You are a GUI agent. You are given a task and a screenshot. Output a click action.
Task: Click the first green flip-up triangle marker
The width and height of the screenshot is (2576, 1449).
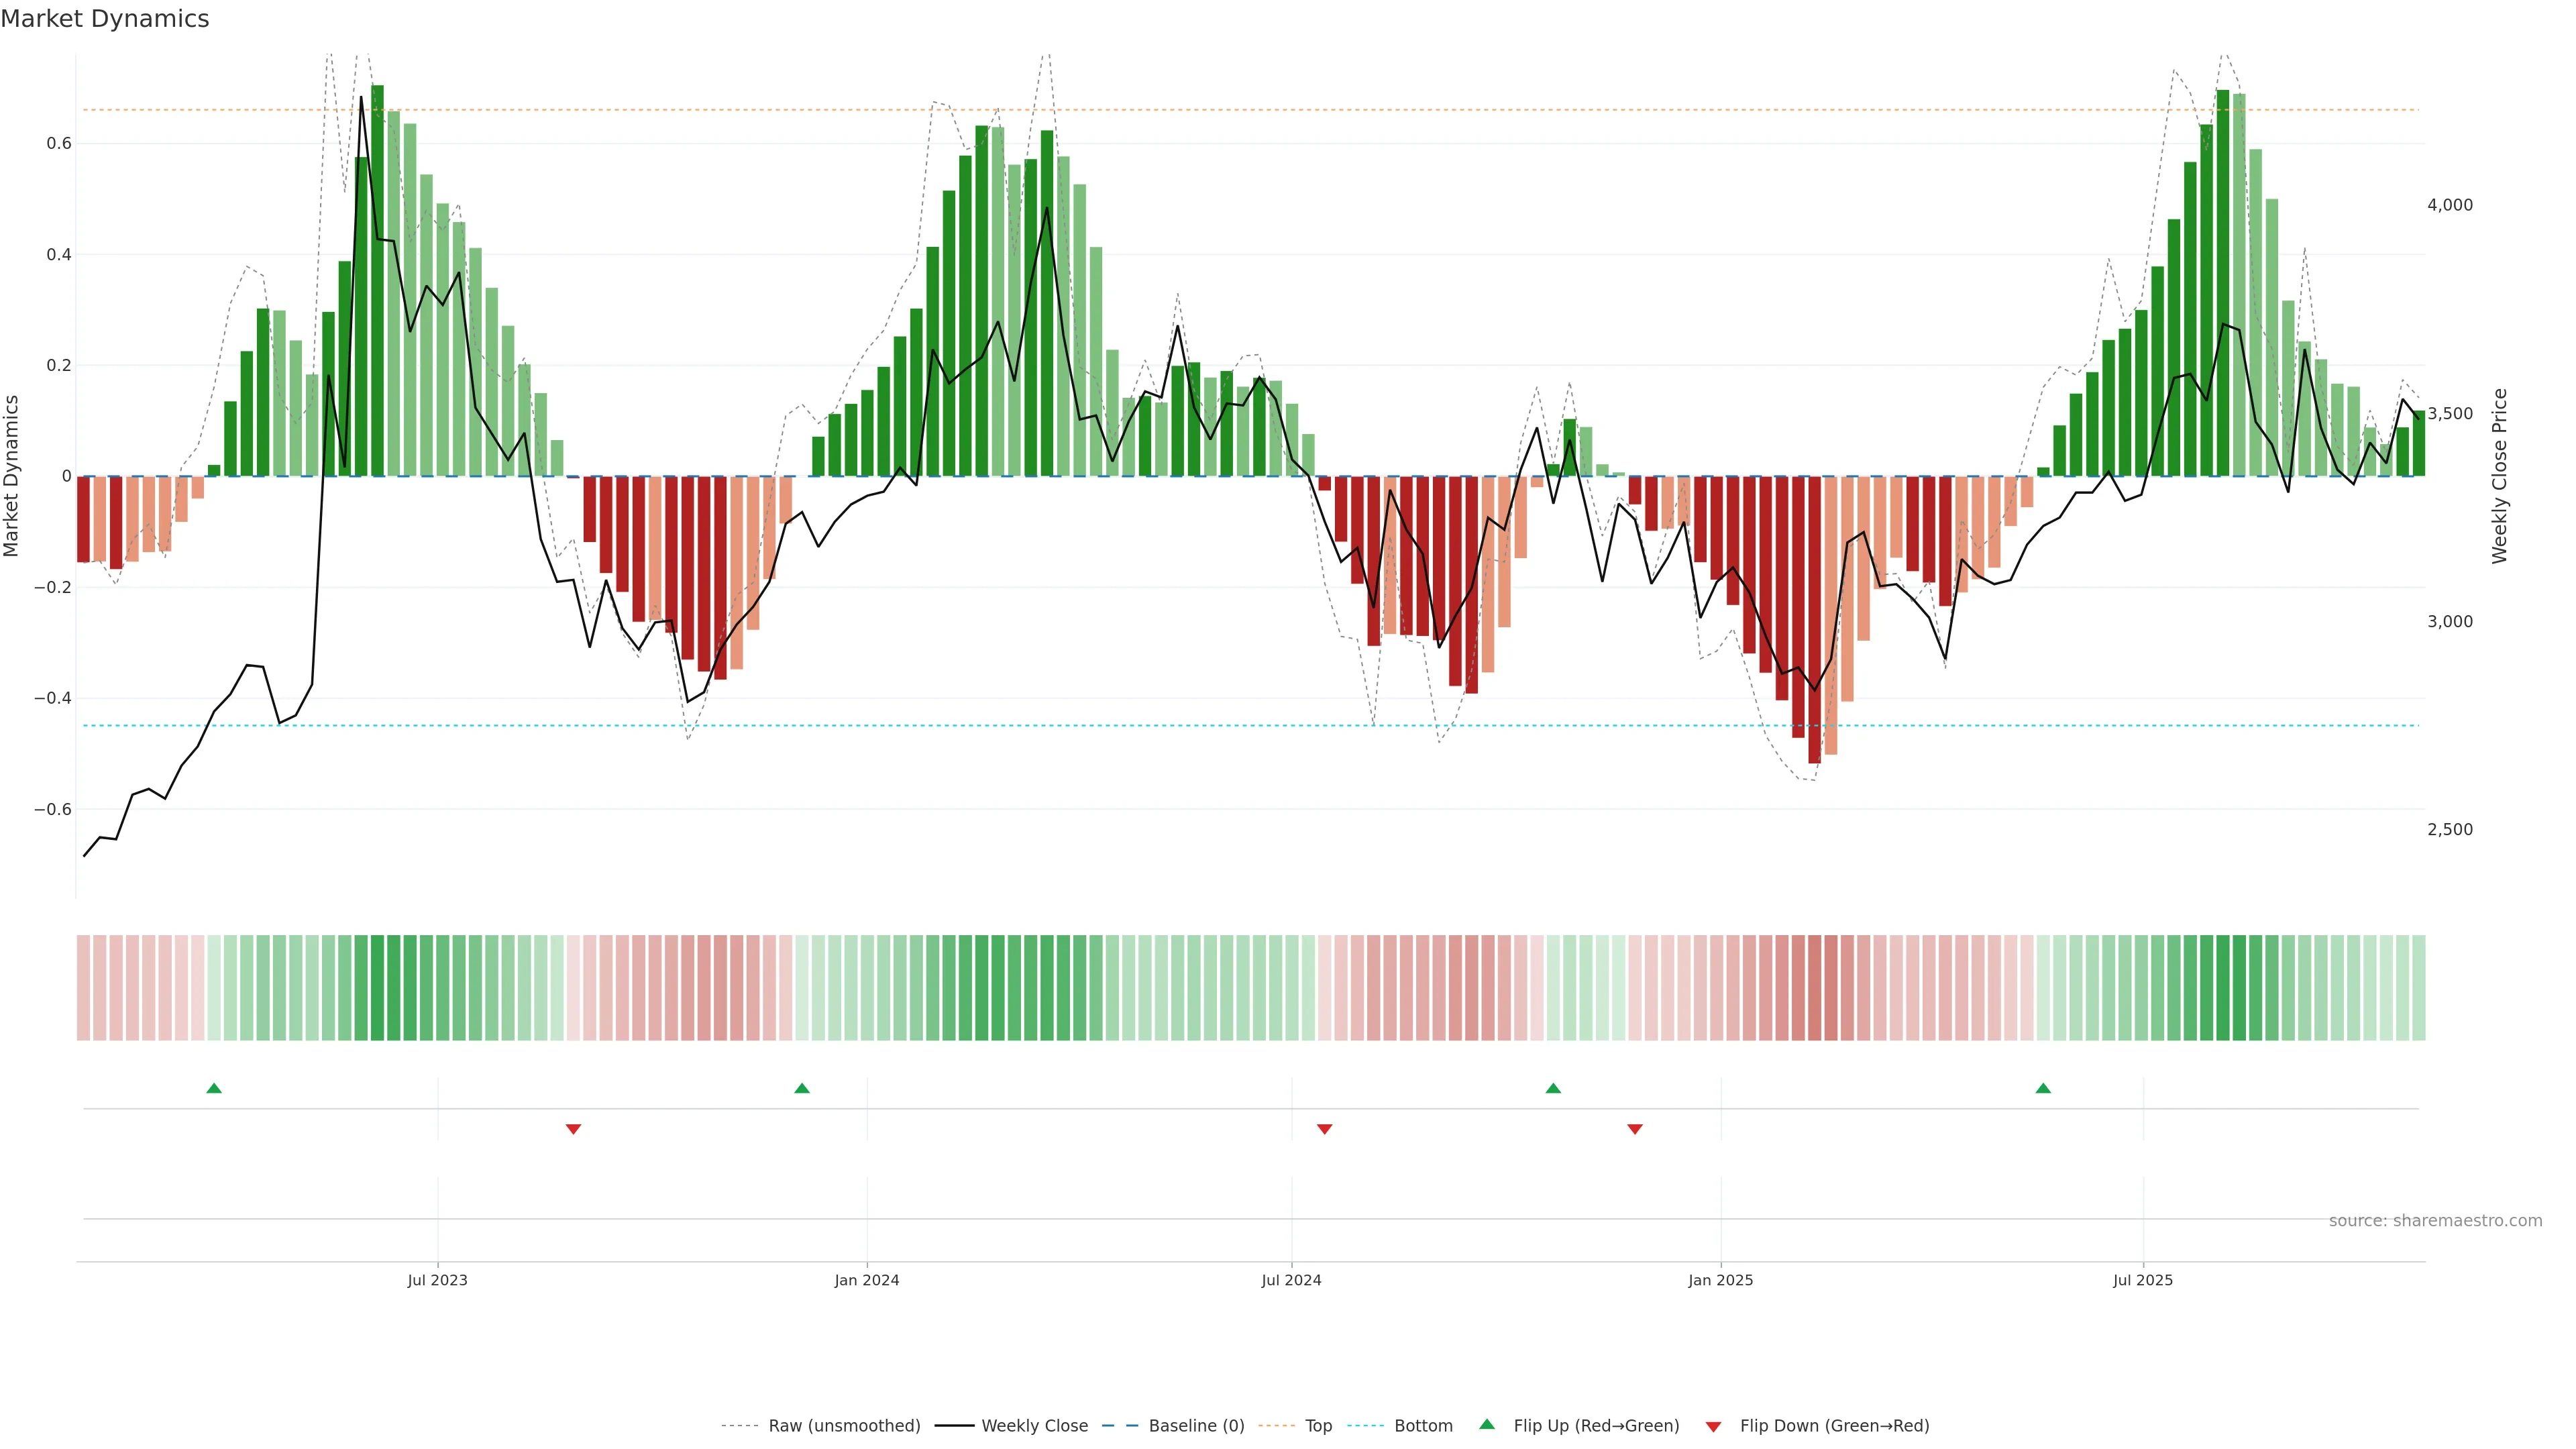click(x=214, y=1088)
